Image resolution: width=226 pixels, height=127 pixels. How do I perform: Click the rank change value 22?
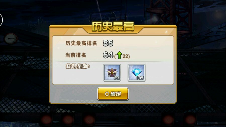point(125,56)
